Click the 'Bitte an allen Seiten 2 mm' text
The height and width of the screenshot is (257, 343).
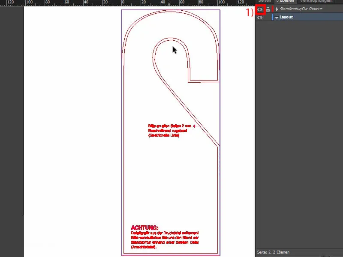[170, 126]
